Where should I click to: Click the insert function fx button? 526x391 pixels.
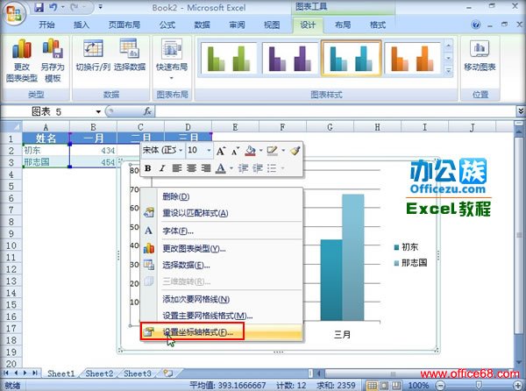coord(147,111)
